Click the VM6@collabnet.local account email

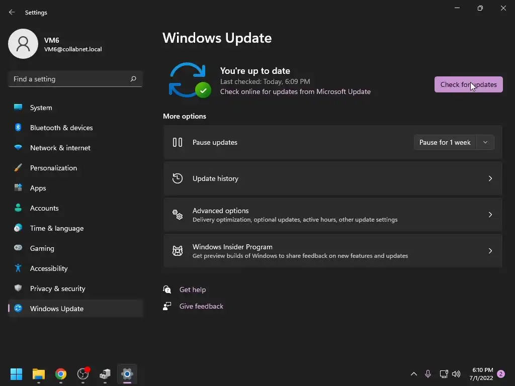pos(73,49)
